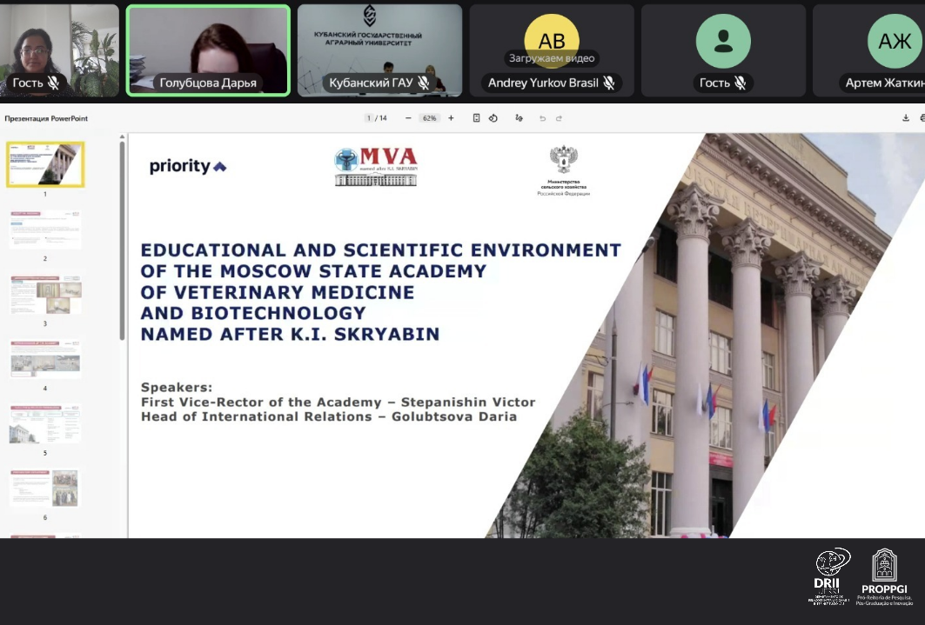Click muted mic icon of Кубанский ГАУ
The width and height of the screenshot is (925, 625).
[424, 83]
